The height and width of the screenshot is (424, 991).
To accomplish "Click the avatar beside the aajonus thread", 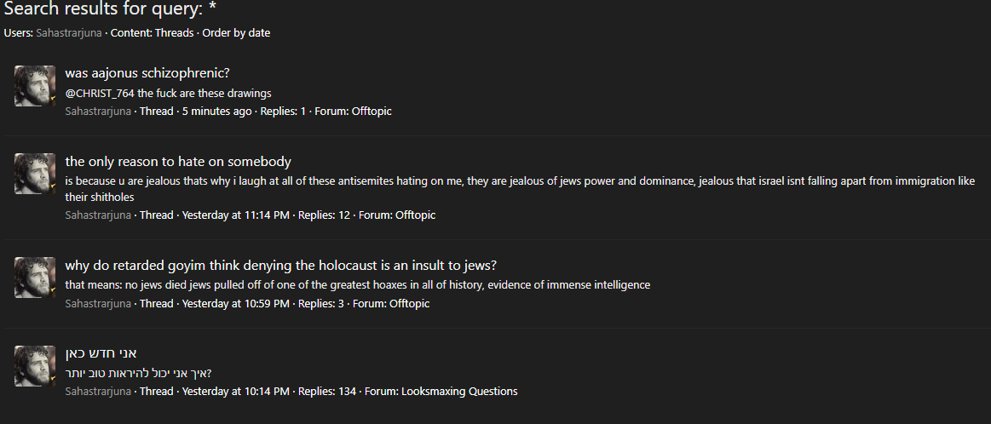I will (35, 86).
